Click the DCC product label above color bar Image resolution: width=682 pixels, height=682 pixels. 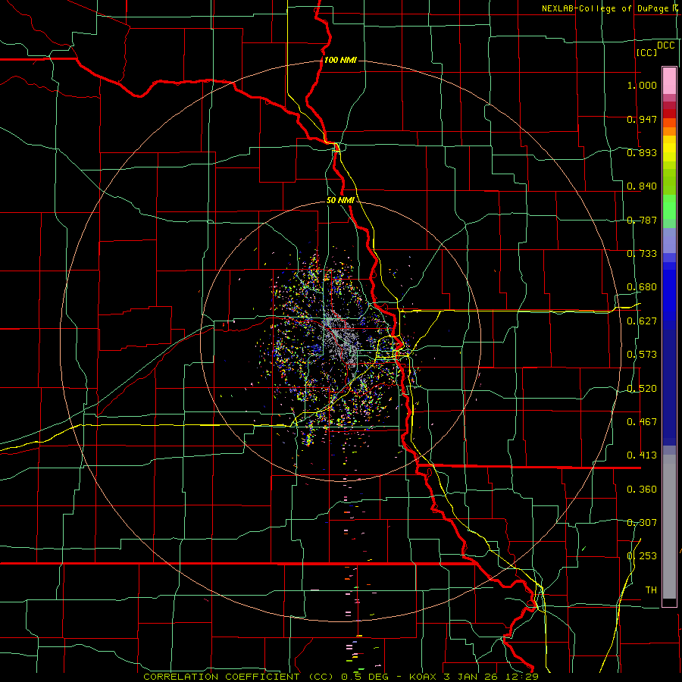tap(666, 45)
